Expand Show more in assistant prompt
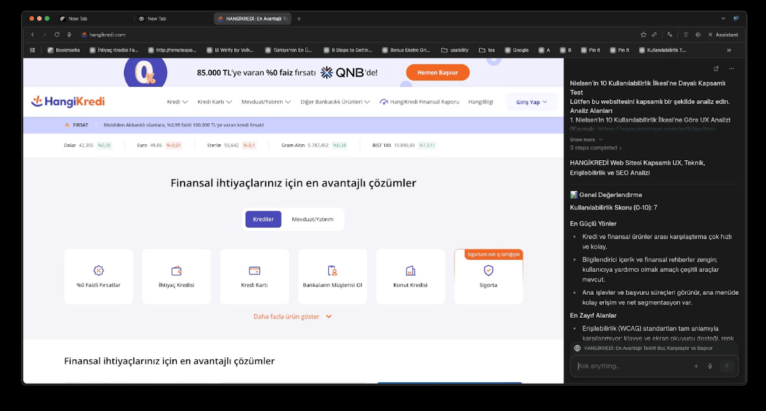Viewport: 766px width, 411px height. [x=586, y=140]
